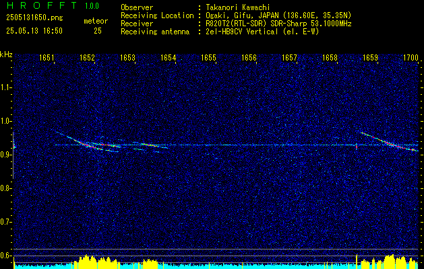
Task: Click the 0.6 kHz axis label
Action: (x=5, y=256)
